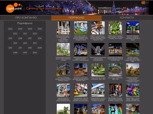Open the green topiary horse thumbnail
The height and width of the screenshot is (114, 153).
63,49
